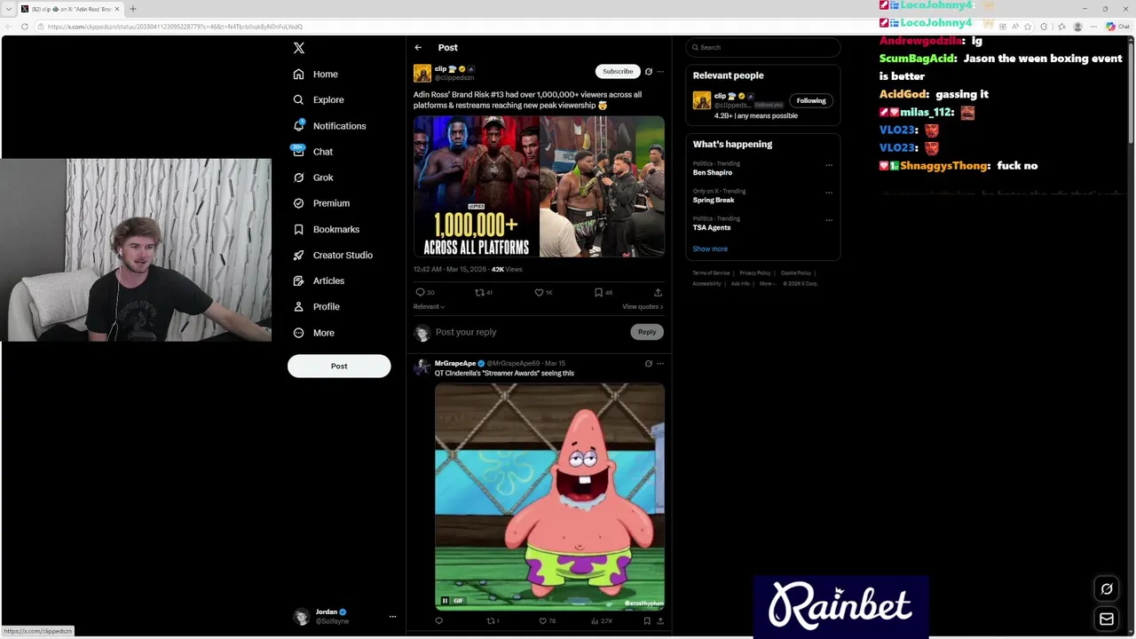Expand the More options in sidebar
The height and width of the screenshot is (639, 1136).
pyautogui.click(x=314, y=333)
